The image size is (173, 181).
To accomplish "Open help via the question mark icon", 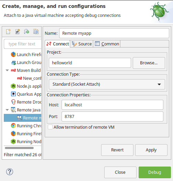I will (x=10, y=172).
